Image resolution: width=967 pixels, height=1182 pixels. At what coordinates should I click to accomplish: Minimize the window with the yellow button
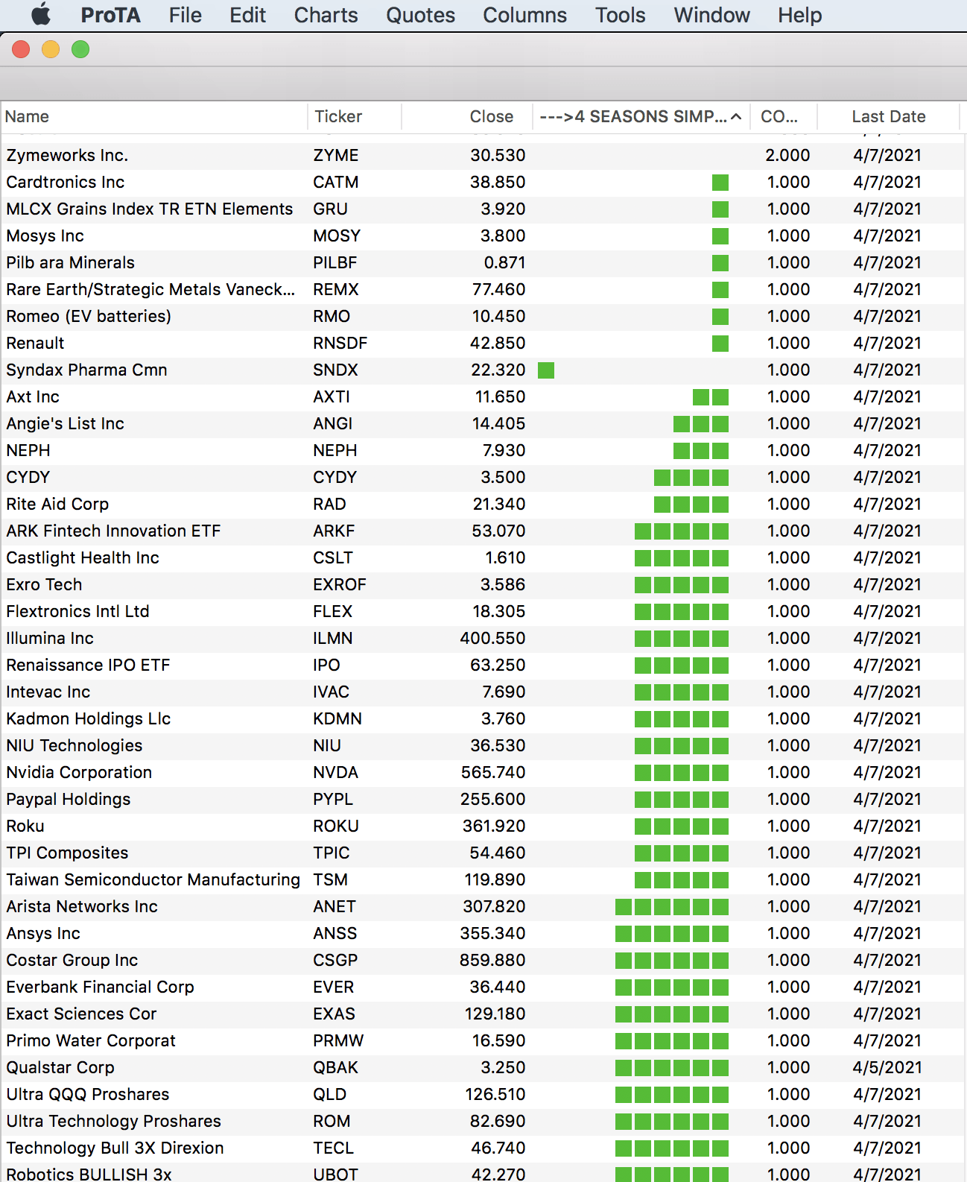[51, 49]
